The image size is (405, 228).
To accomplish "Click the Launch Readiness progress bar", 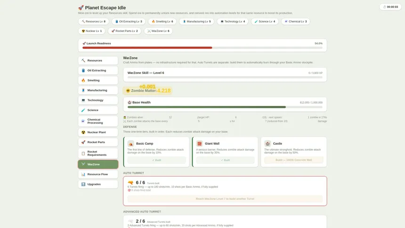I will click(x=202, y=48).
